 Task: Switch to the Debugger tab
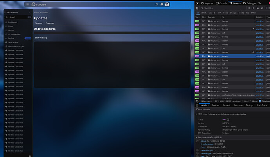point(250,3)
